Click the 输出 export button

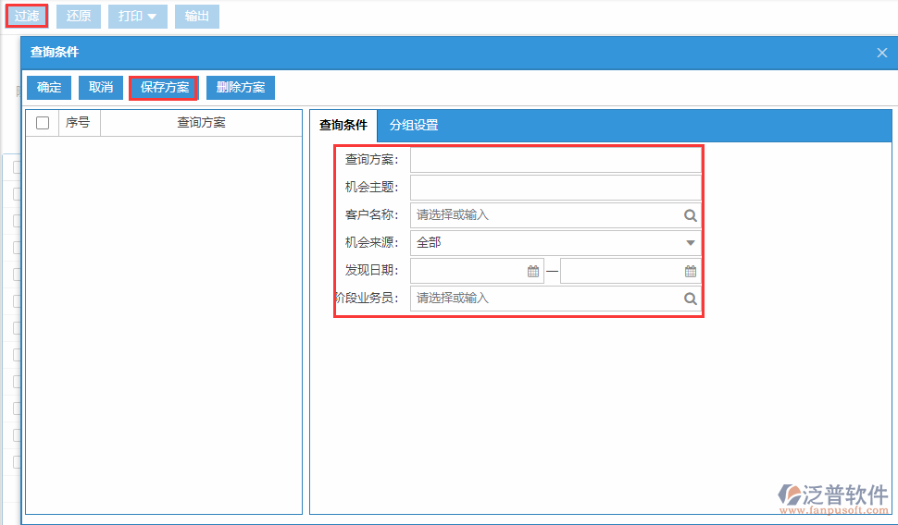pyautogui.click(x=197, y=17)
